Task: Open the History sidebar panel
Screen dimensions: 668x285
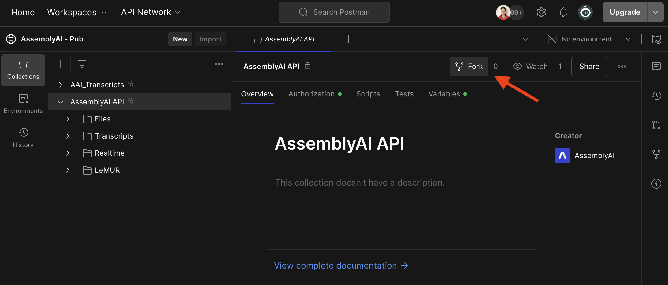Action: tap(23, 138)
